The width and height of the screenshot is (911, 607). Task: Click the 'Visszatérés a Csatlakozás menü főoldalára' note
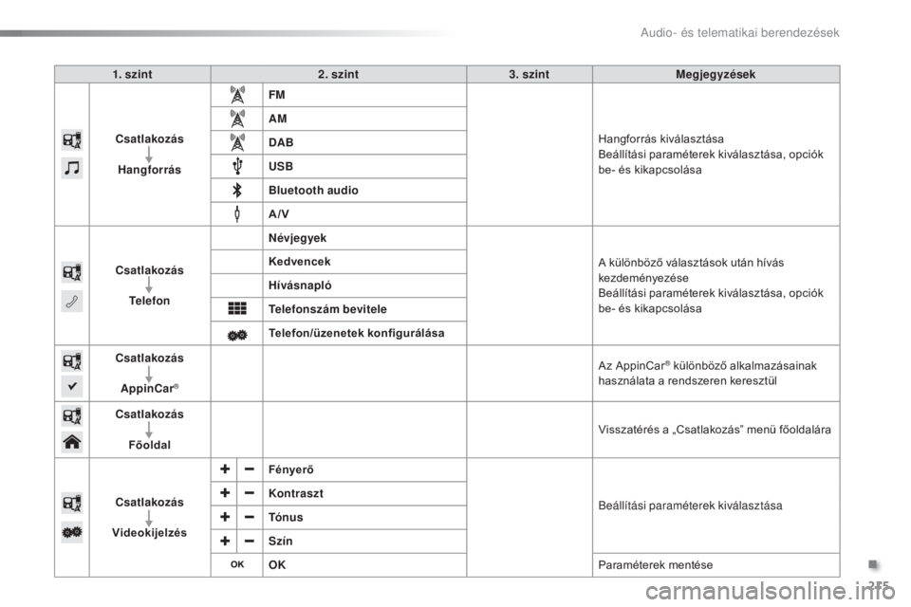click(715, 430)
